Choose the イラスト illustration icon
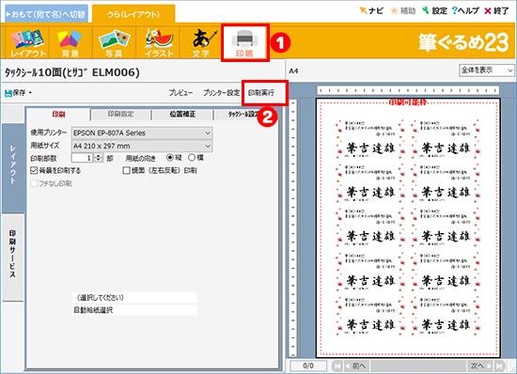The image size is (517, 374). tap(158, 43)
